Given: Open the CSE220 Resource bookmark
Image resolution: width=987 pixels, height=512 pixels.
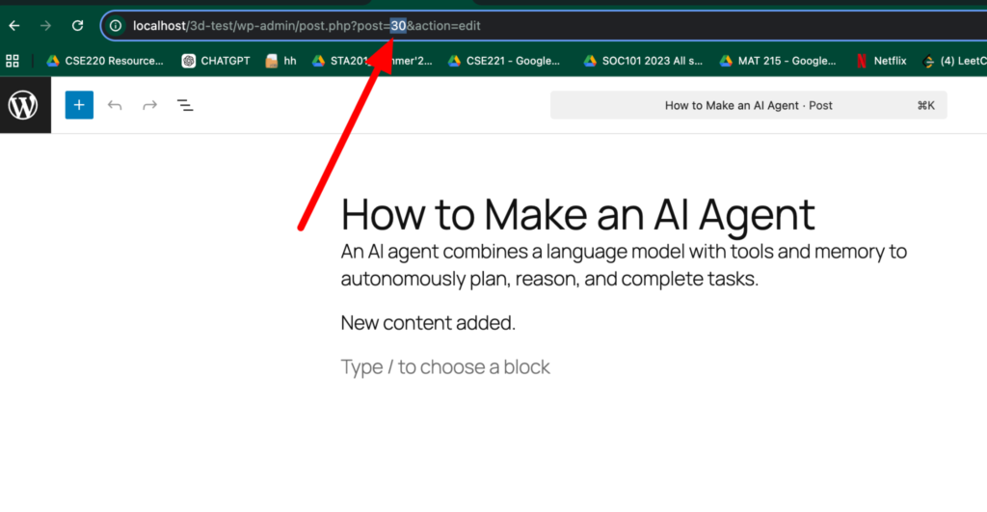Looking at the screenshot, I should tap(105, 61).
